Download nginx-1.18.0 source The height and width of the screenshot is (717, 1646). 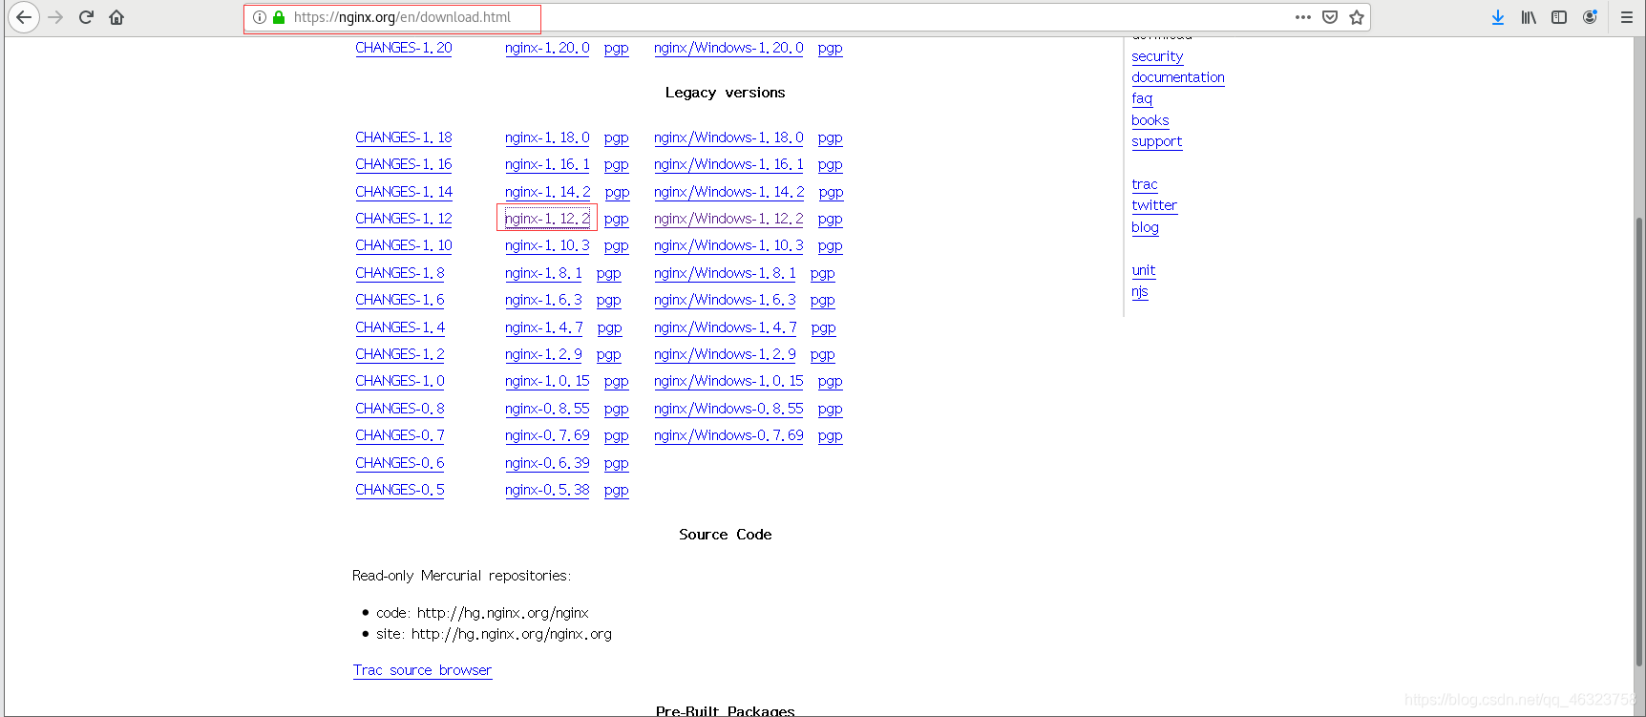547,137
